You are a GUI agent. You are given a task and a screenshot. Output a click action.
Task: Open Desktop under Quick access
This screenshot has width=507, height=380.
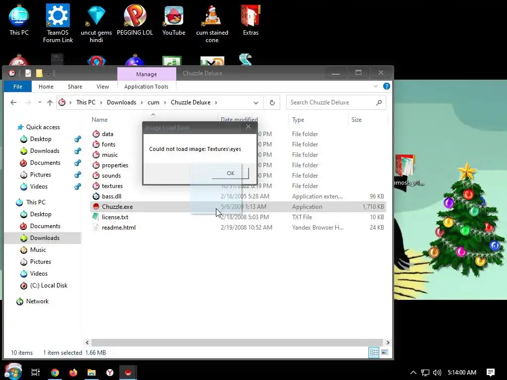click(41, 139)
